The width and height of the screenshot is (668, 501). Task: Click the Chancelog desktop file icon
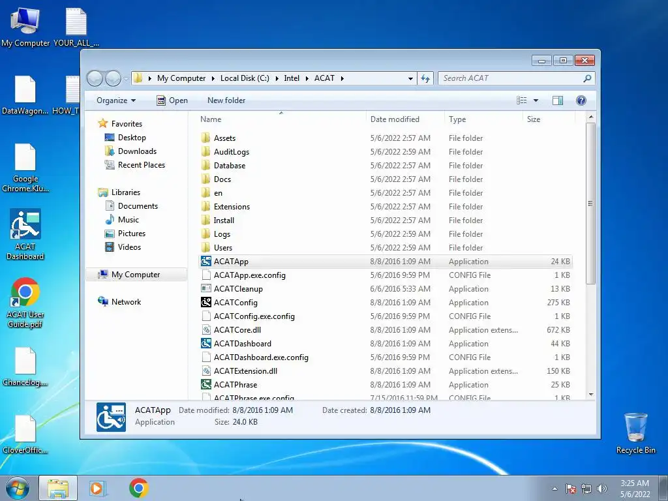[25, 367]
